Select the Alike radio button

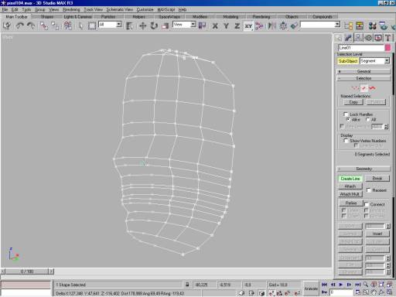[348, 119]
